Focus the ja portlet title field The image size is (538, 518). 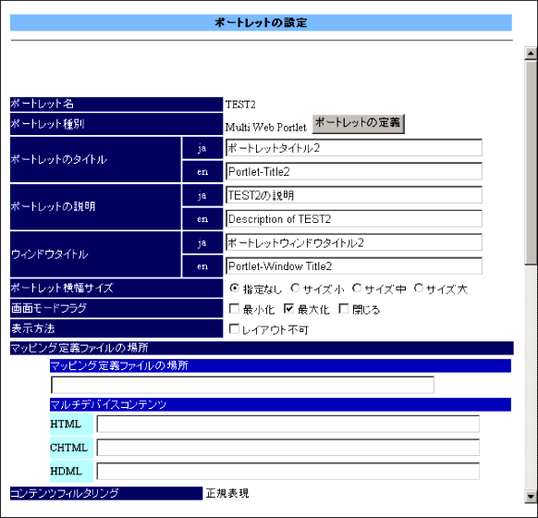click(x=354, y=148)
